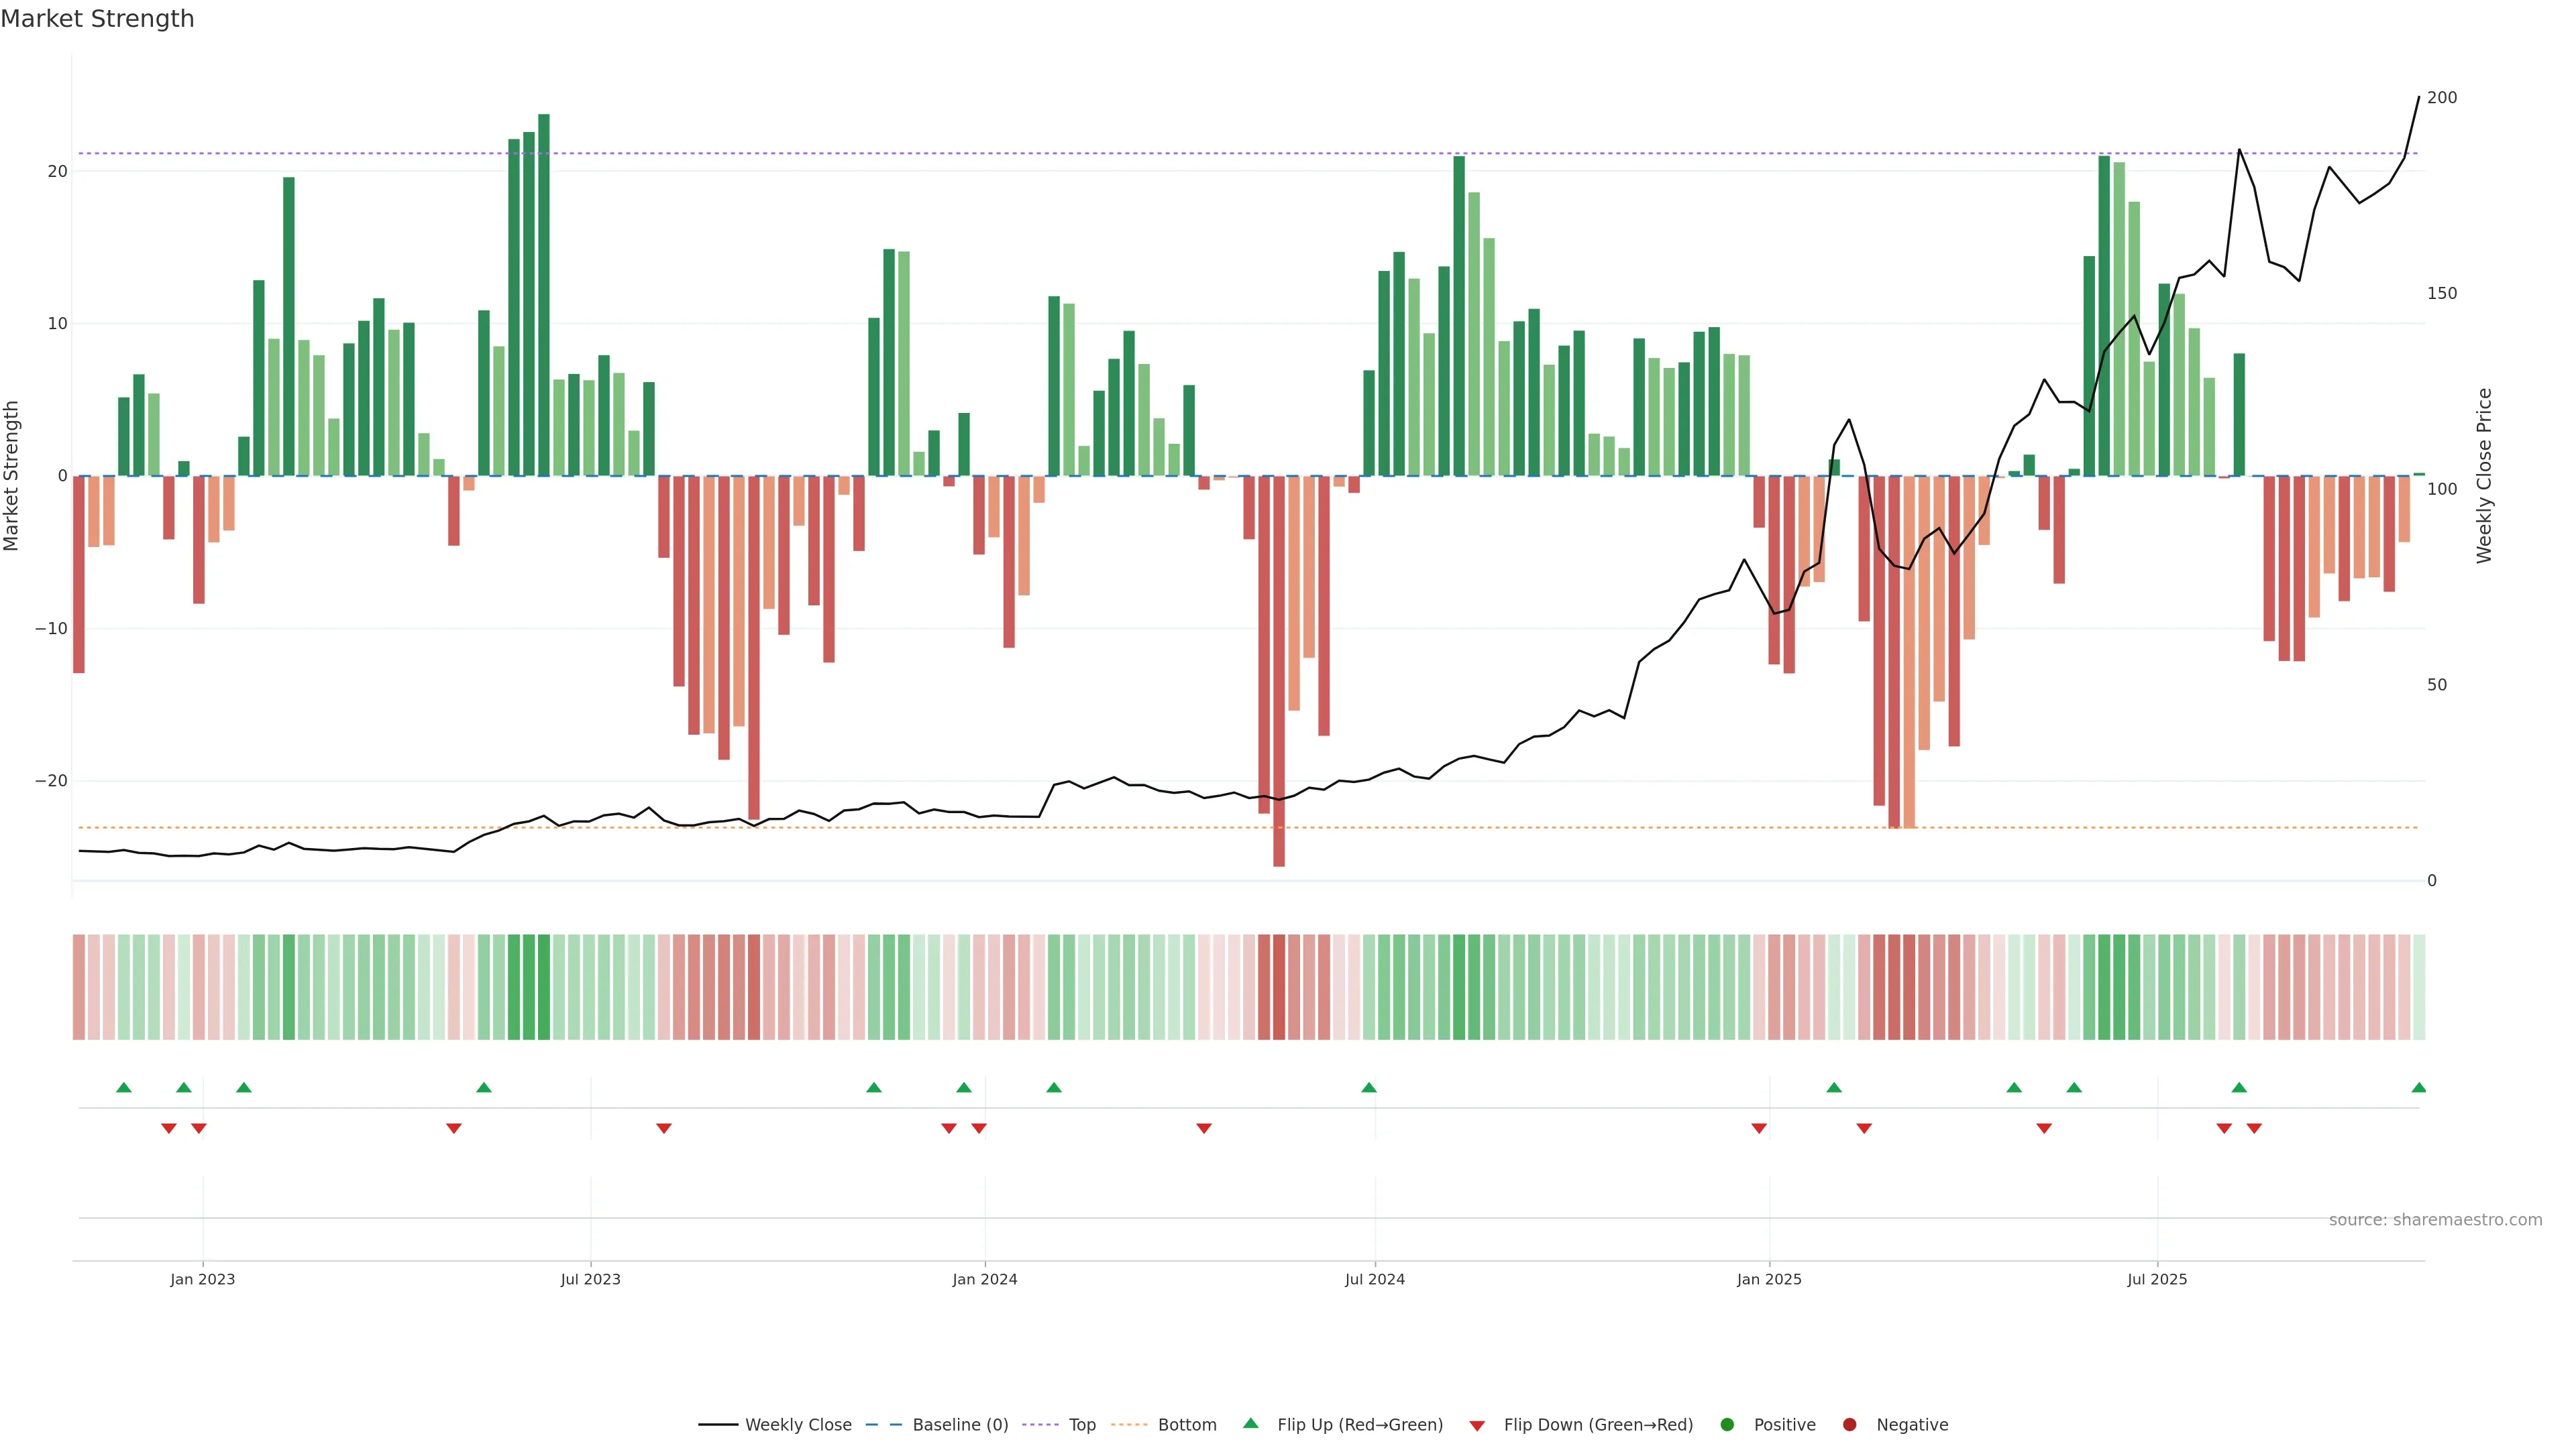Click Flip Up green triangle legend icon

[1250, 1424]
